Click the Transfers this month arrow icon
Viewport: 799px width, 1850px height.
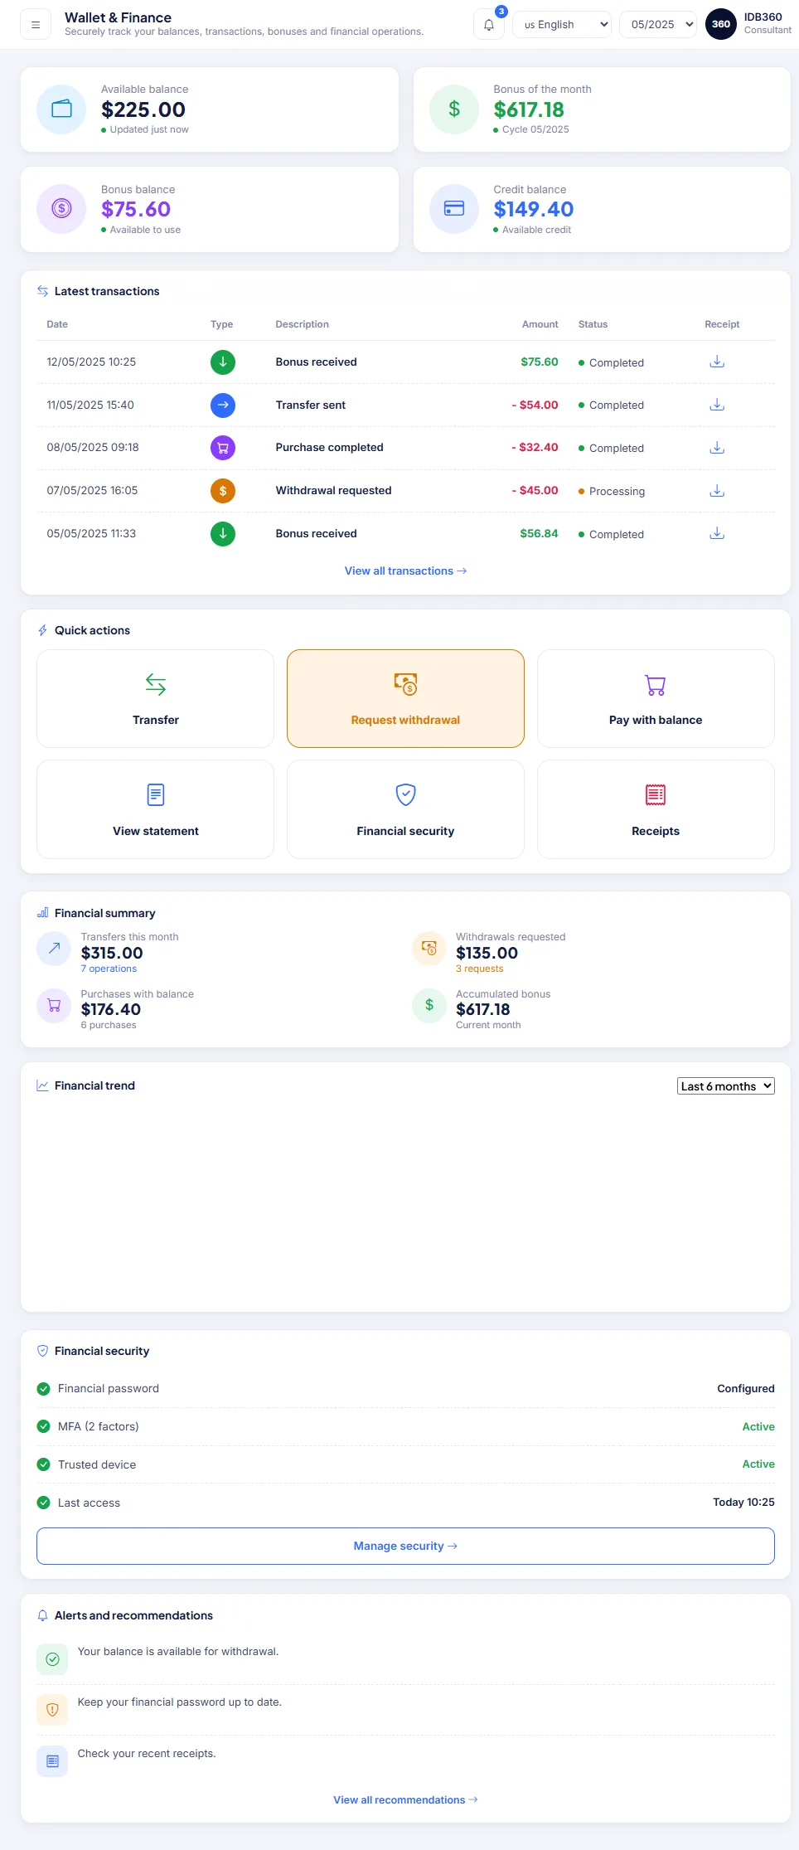tap(54, 949)
